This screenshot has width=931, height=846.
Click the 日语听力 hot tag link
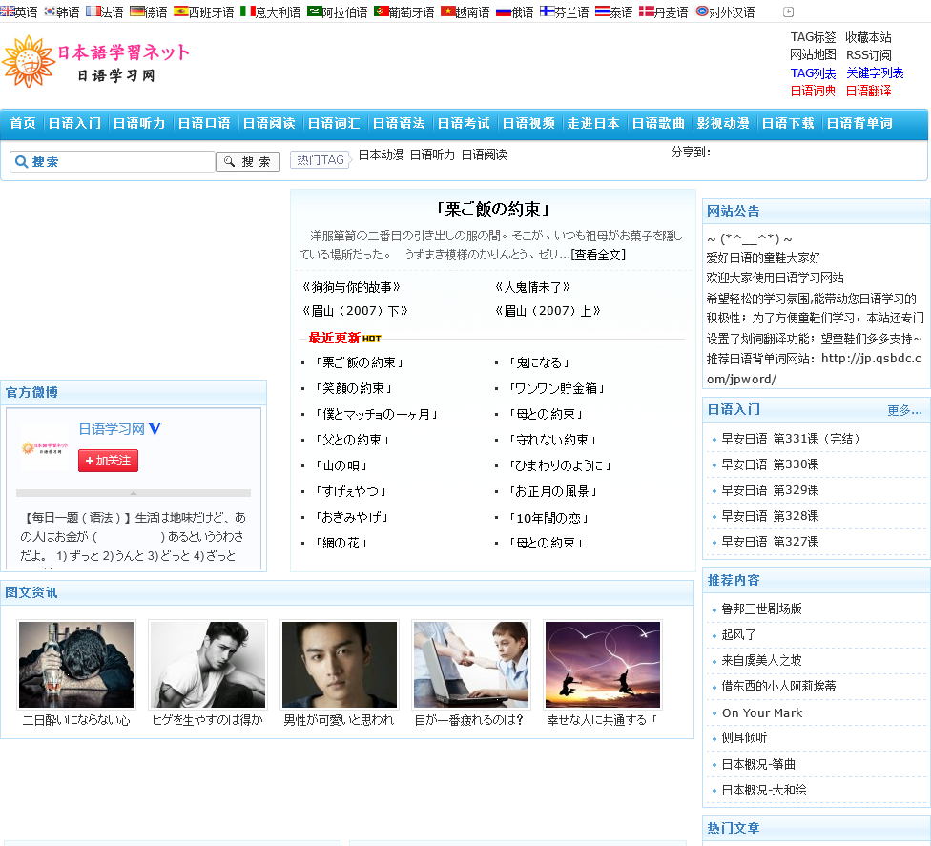point(432,155)
